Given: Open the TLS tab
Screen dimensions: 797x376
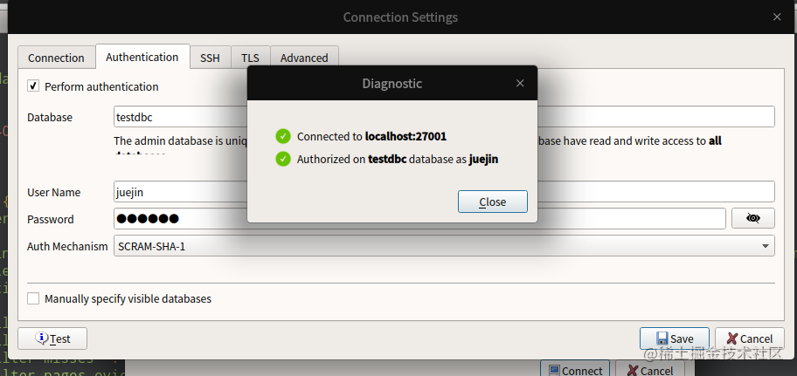Looking at the screenshot, I should 250,58.
